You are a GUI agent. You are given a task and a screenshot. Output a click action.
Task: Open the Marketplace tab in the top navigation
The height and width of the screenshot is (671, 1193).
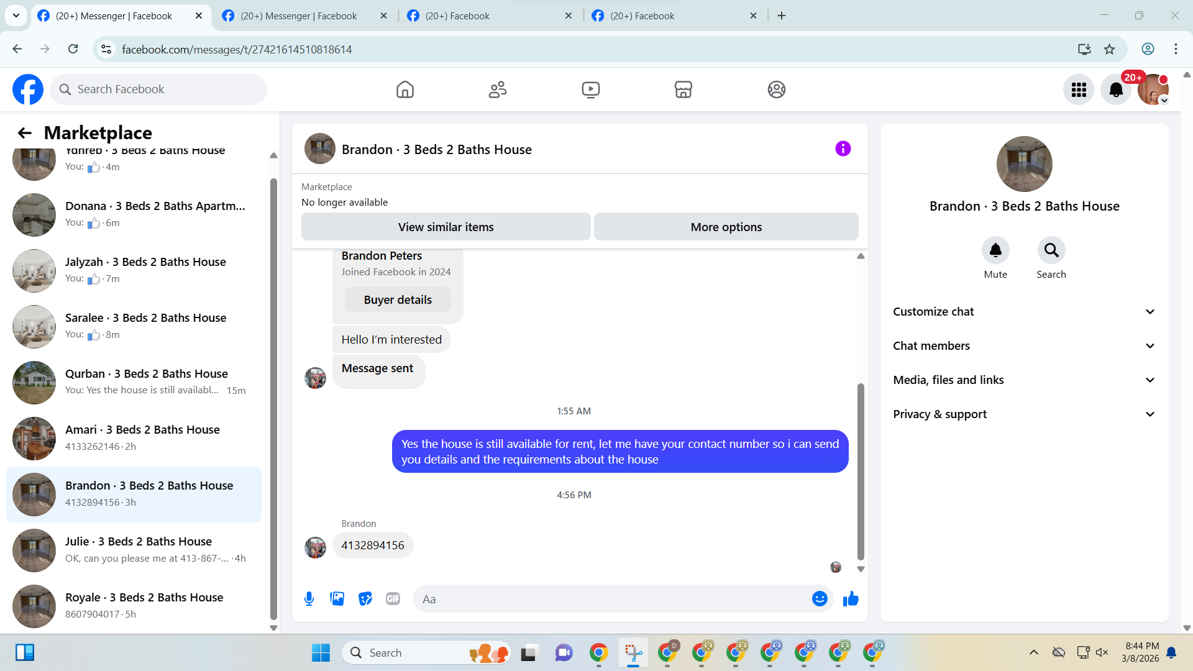click(683, 90)
